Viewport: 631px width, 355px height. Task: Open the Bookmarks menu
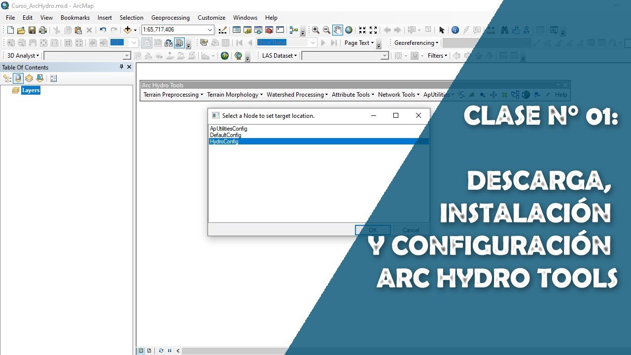[75, 17]
